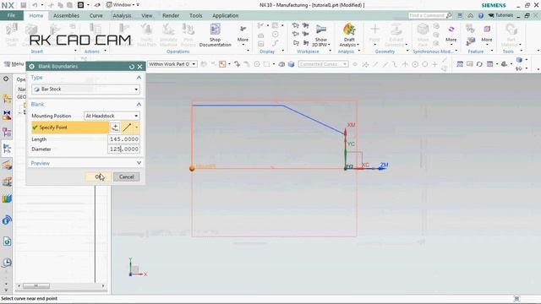The image size is (541, 304).
Task: Open the Point Dialog icon
Action: [x=115, y=128]
